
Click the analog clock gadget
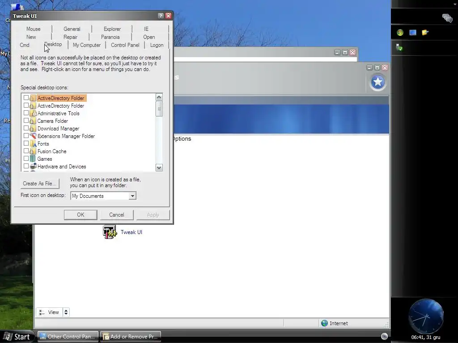tap(426, 316)
